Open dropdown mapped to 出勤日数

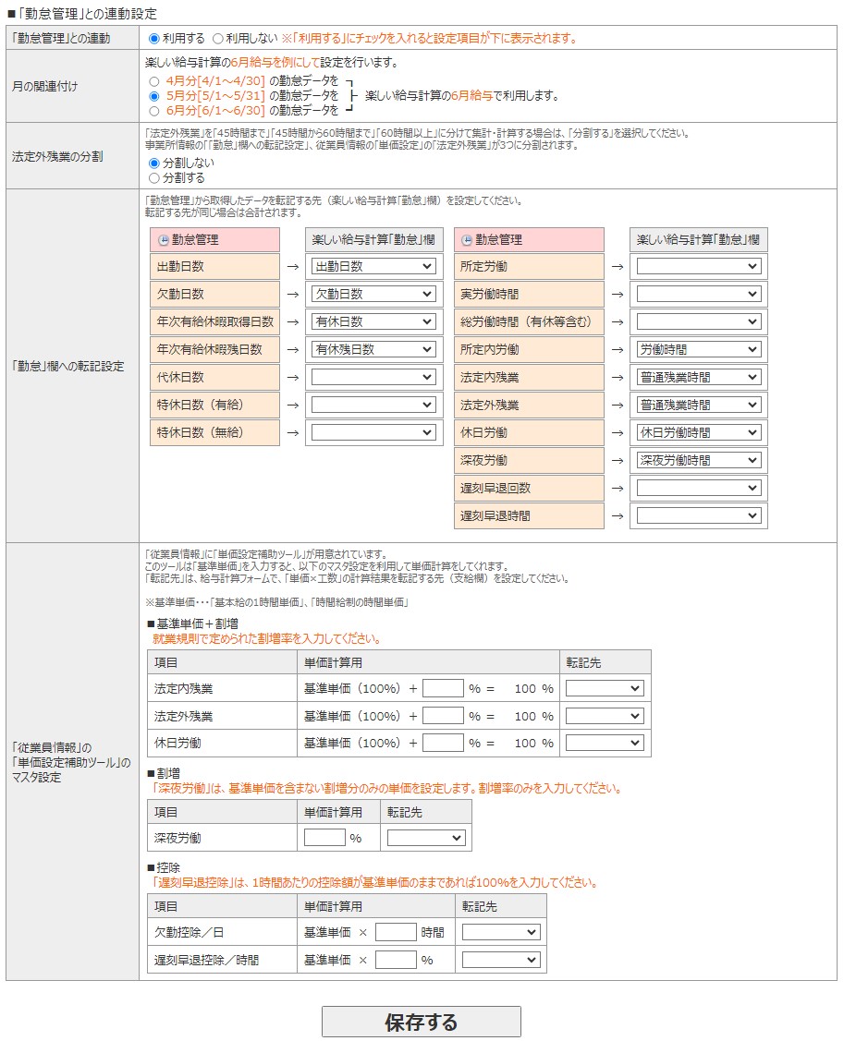[x=373, y=266]
